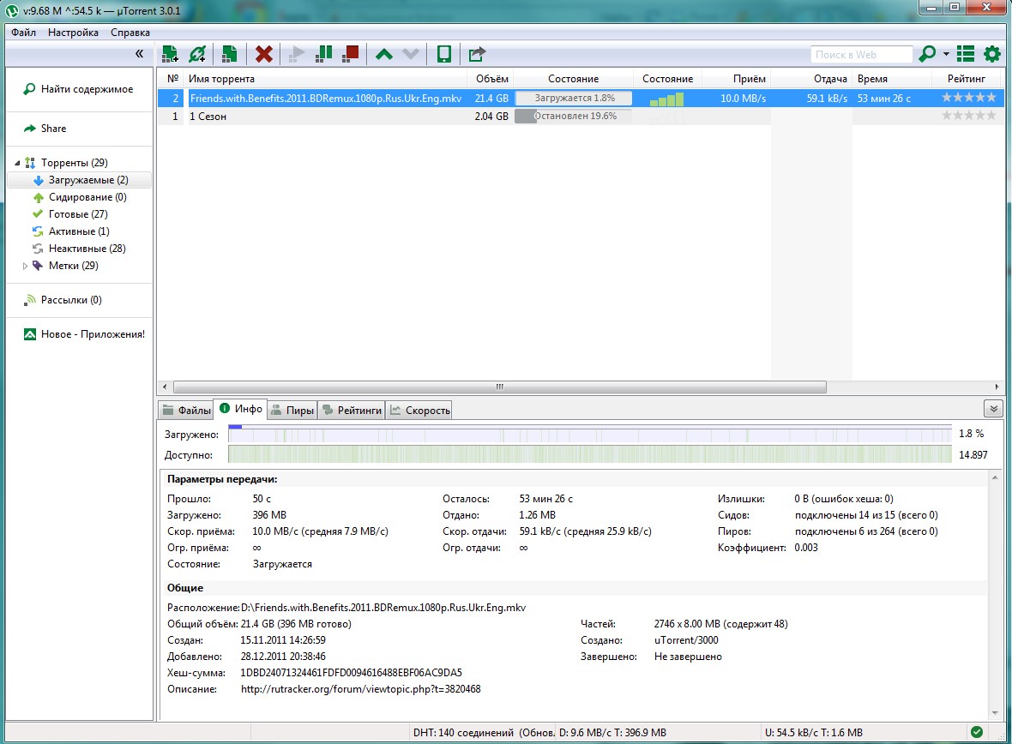Click the rutracker.org description URL
The width and height of the screenshot is (1012, 744).
(360, 689)
